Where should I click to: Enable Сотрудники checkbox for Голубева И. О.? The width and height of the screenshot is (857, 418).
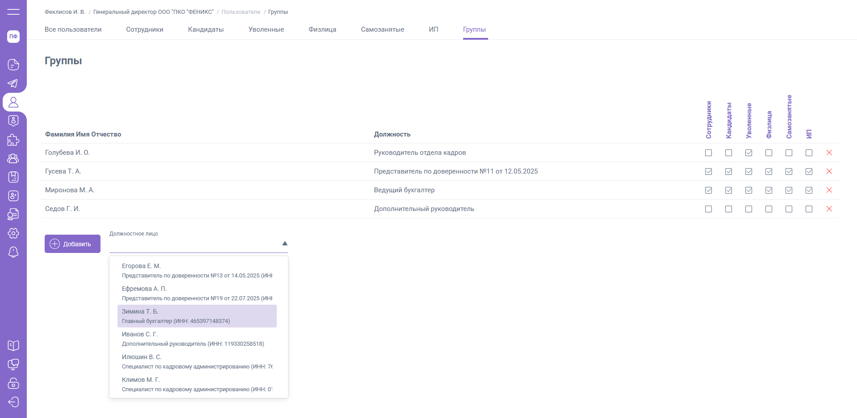[708, 153]
